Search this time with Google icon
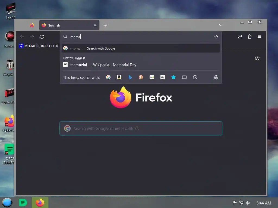 [108, 77]
